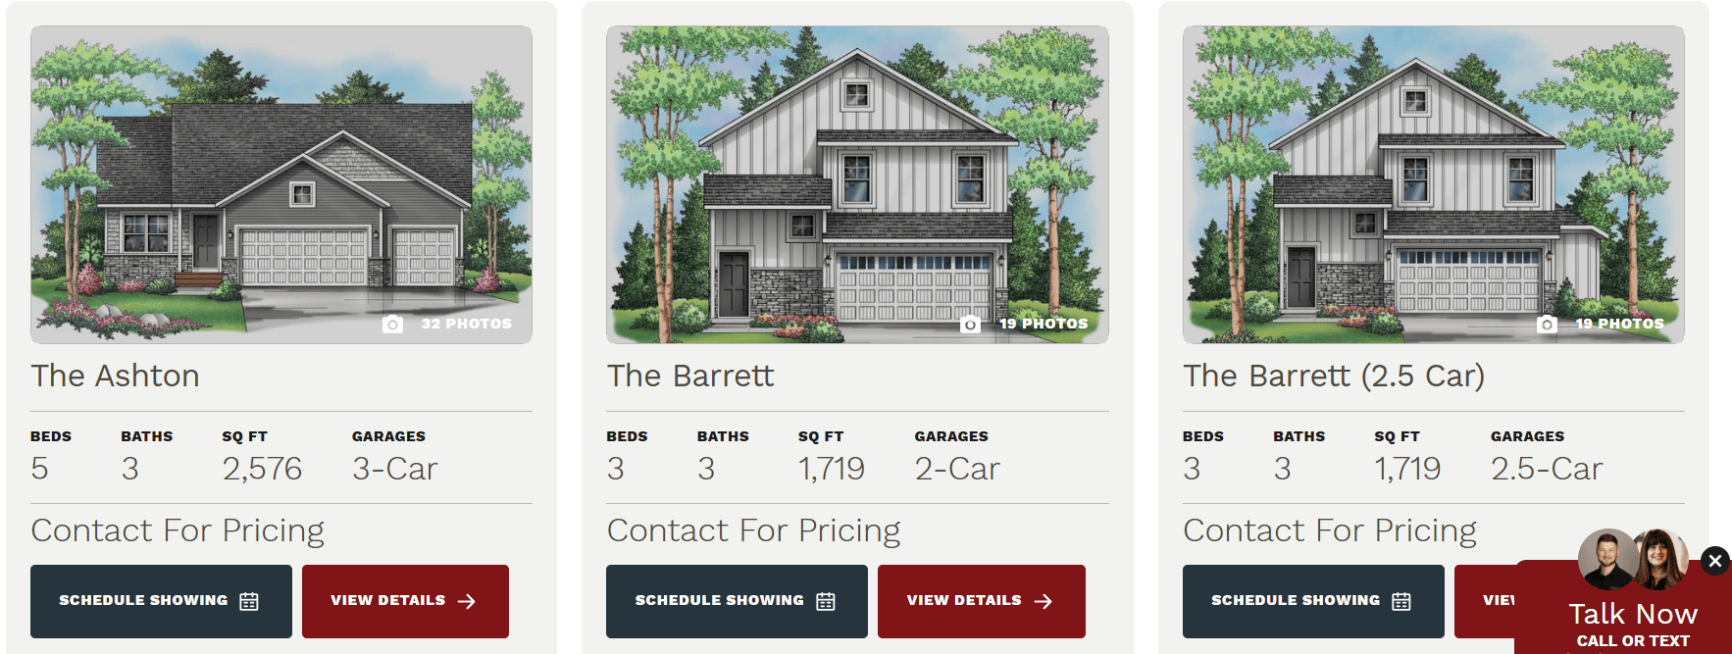Click the agent avatars on chat widget
The height and width of the screenshot is (654, 1732).
[1633, 559]
